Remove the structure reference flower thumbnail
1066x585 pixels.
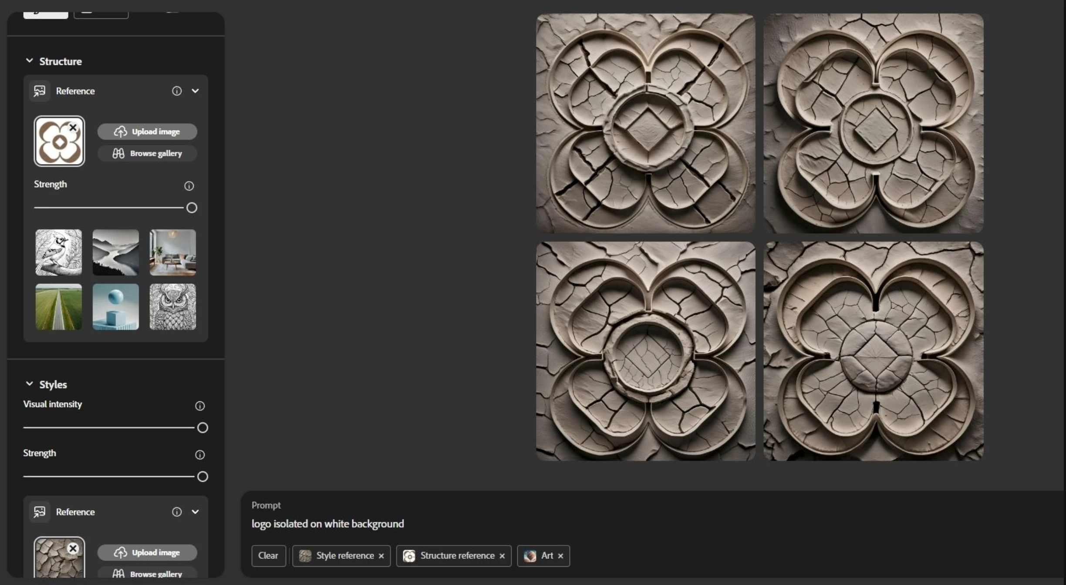[73, 128]
